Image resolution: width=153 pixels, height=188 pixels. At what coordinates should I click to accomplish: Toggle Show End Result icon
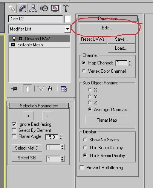[28, 89]
